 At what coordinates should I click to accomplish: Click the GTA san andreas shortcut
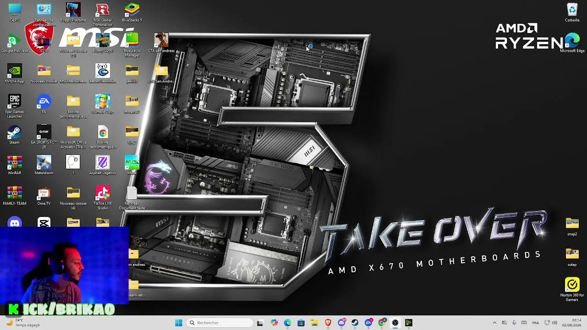tap(161, 43)
